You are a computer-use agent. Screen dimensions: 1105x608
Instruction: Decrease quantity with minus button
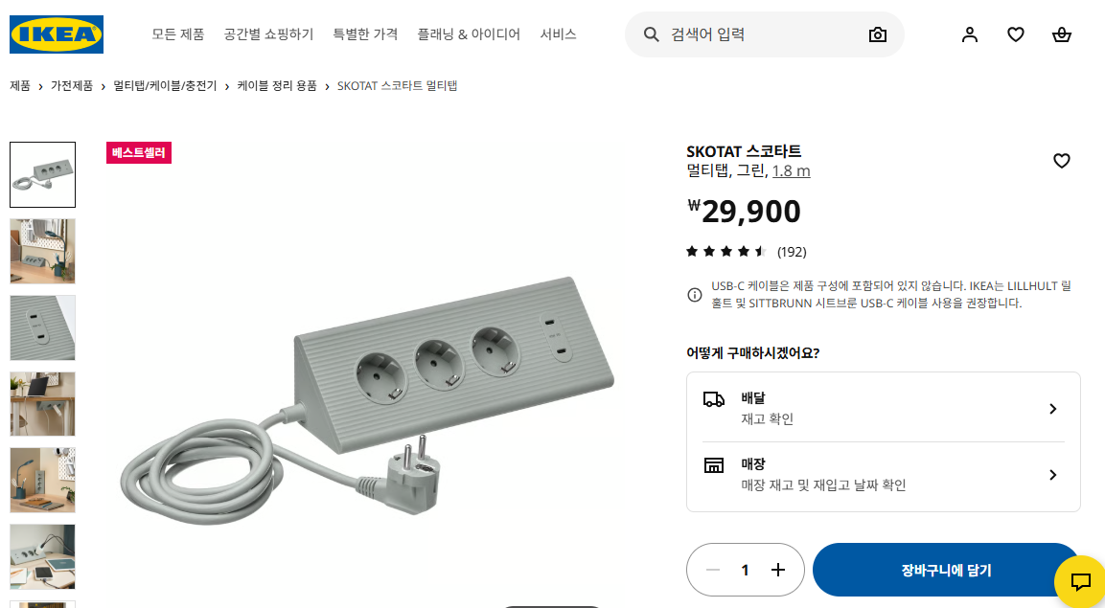[712, 570]
